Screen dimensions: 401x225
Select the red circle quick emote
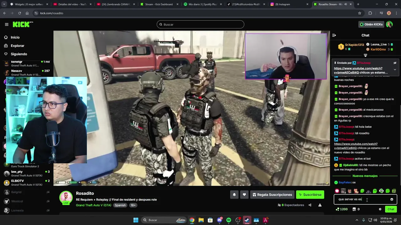click(x=337, y=191)
